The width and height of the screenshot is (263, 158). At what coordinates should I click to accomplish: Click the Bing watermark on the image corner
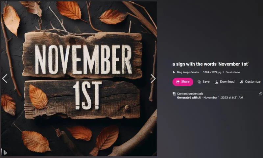(4, 152)
